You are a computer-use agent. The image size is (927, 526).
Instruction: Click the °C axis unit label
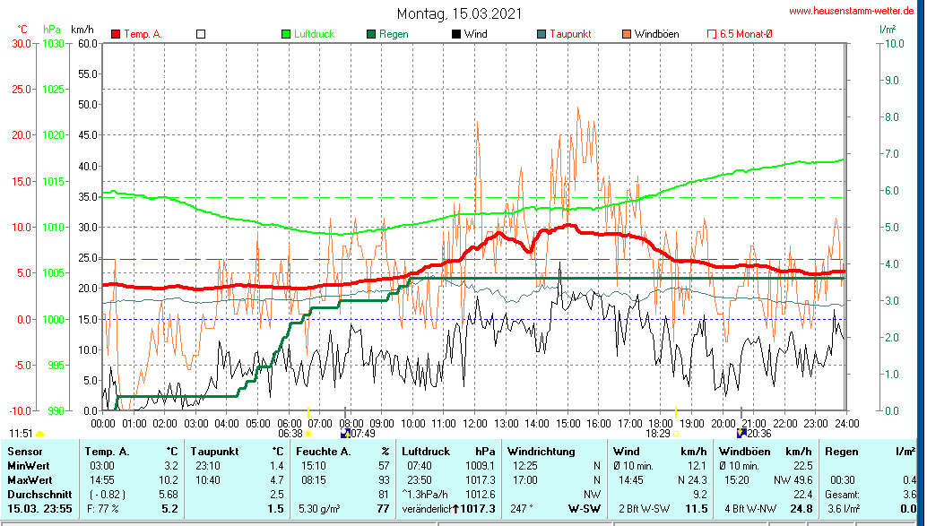(22, 29)
